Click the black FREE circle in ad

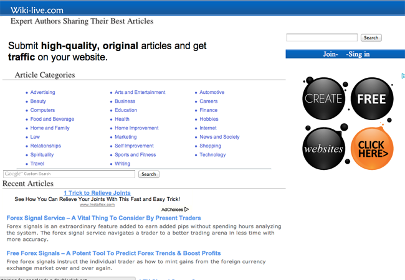(371, 98)
